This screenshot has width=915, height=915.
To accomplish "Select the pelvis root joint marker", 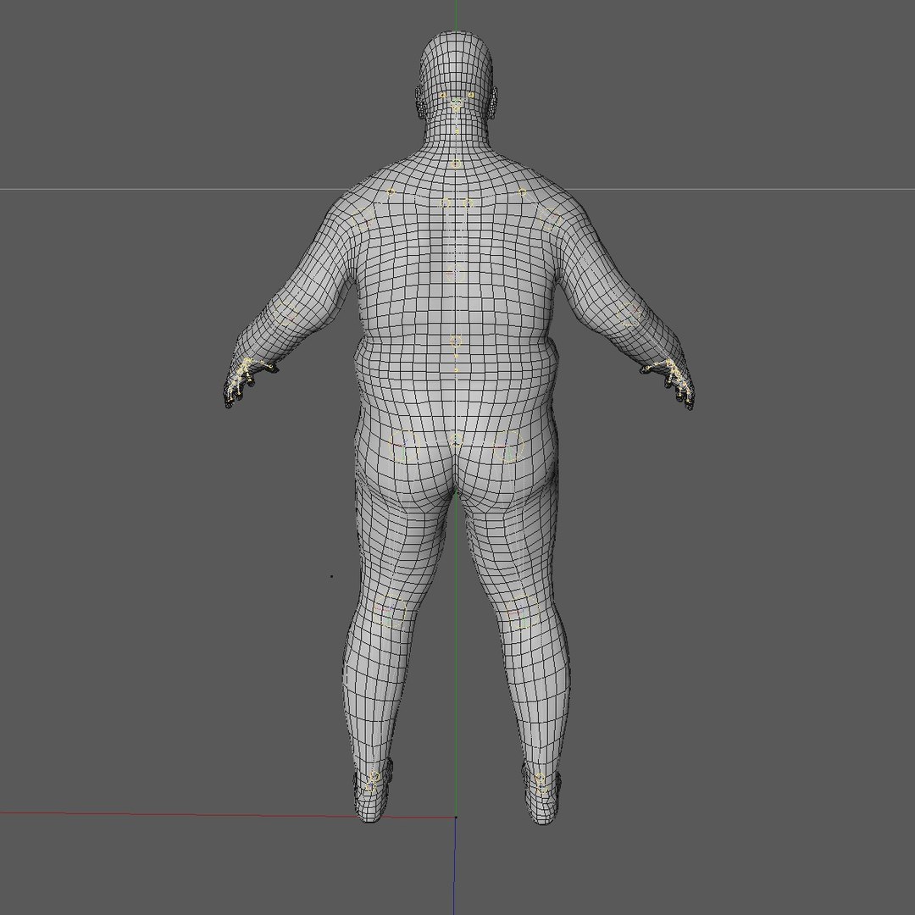I will pos(456,440).
